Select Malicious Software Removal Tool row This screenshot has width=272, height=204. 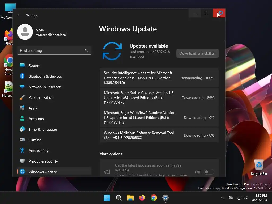coord(159,135)
